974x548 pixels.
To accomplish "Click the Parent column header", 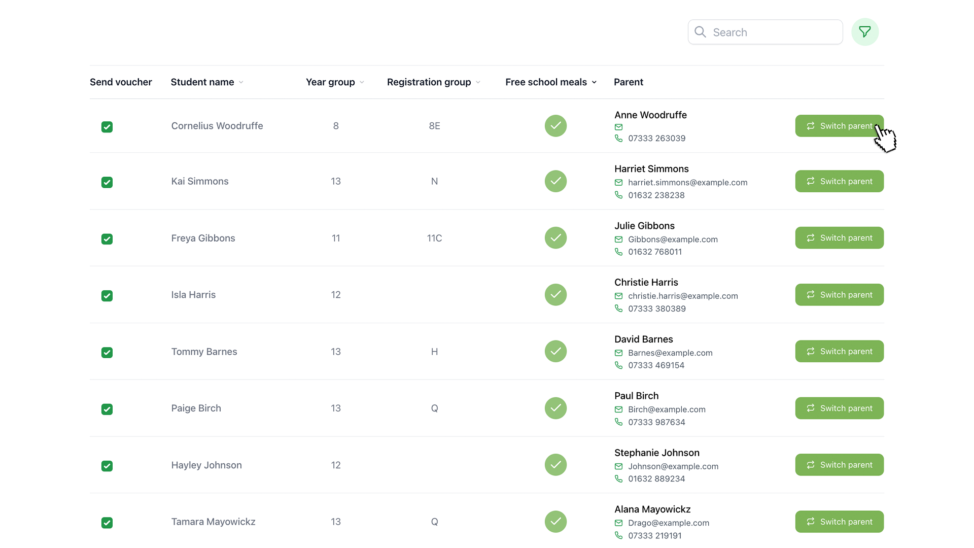I will tap(628, 82).
